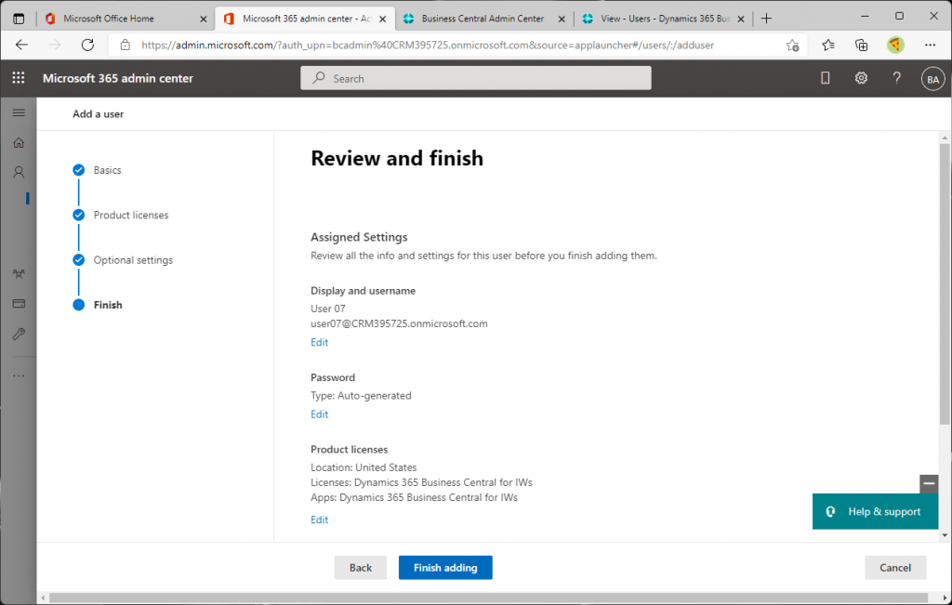Close the Microsoft Office Home tab
The height and width of the screenshot is (605, 952).
point(204,19)
